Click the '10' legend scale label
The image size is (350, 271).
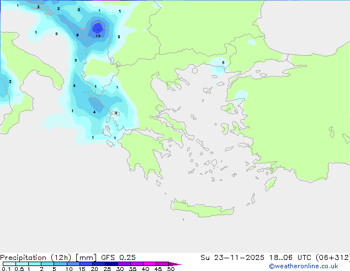coord(69,269)
